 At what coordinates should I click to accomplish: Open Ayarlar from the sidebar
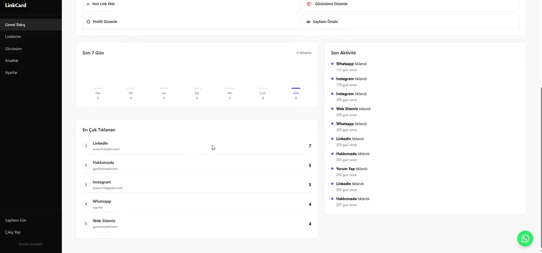point(31,72)
